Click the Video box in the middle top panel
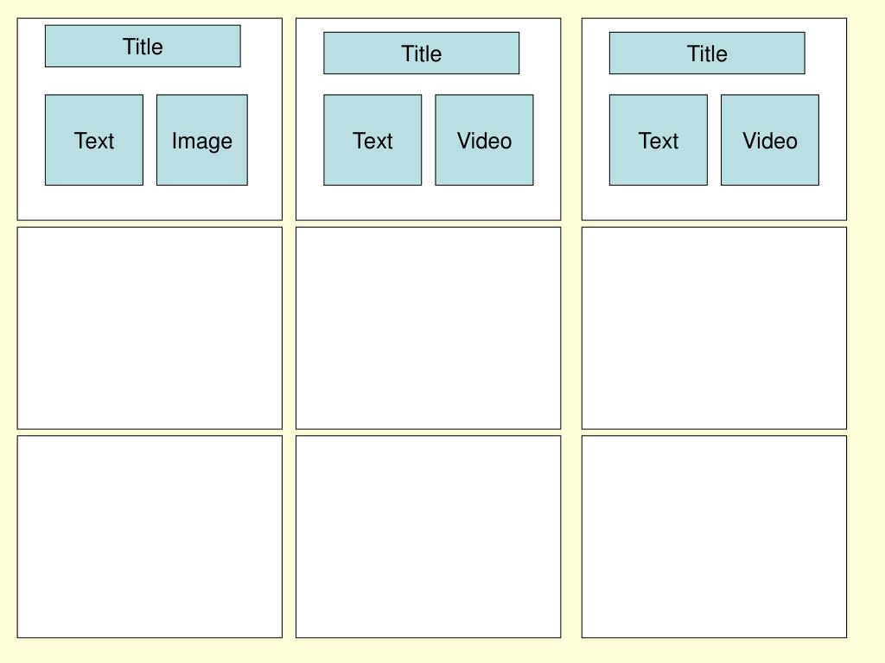 (484, 140)
